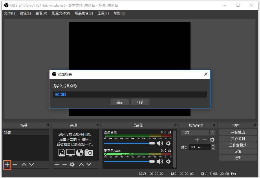
Task: Open the 编辑(E) menu
Action: (x=25, y=13)
